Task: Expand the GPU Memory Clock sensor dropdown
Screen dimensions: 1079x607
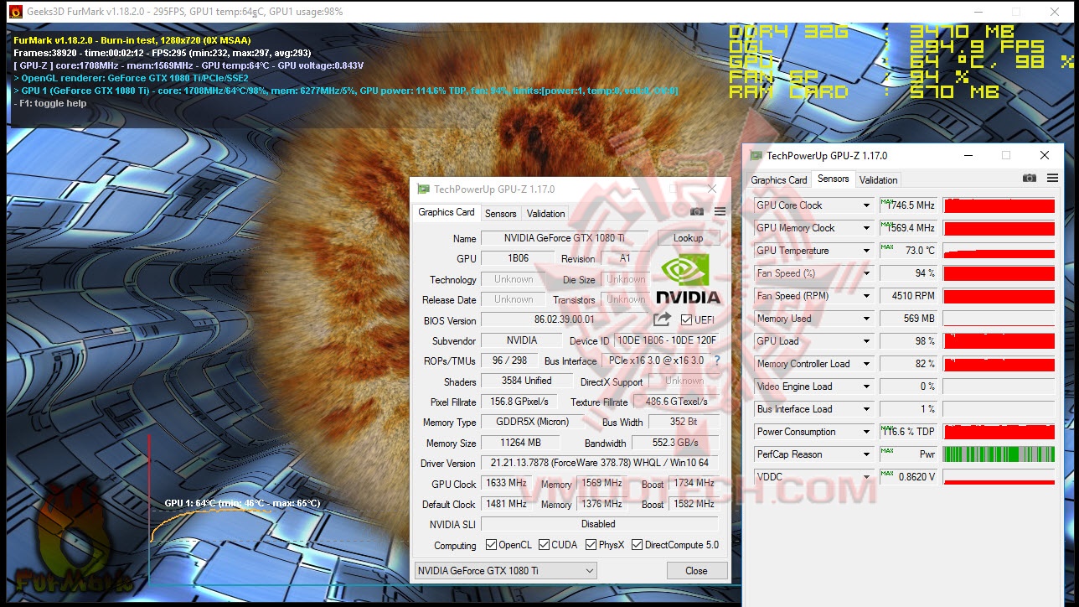Action: coord(866,228)
